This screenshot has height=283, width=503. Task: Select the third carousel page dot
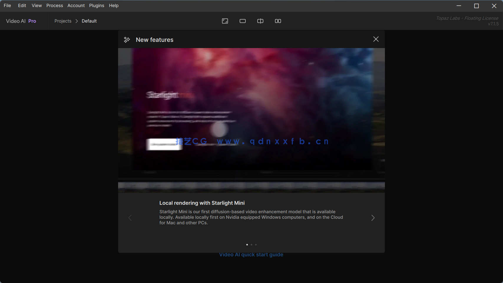(x=256, y=245)
